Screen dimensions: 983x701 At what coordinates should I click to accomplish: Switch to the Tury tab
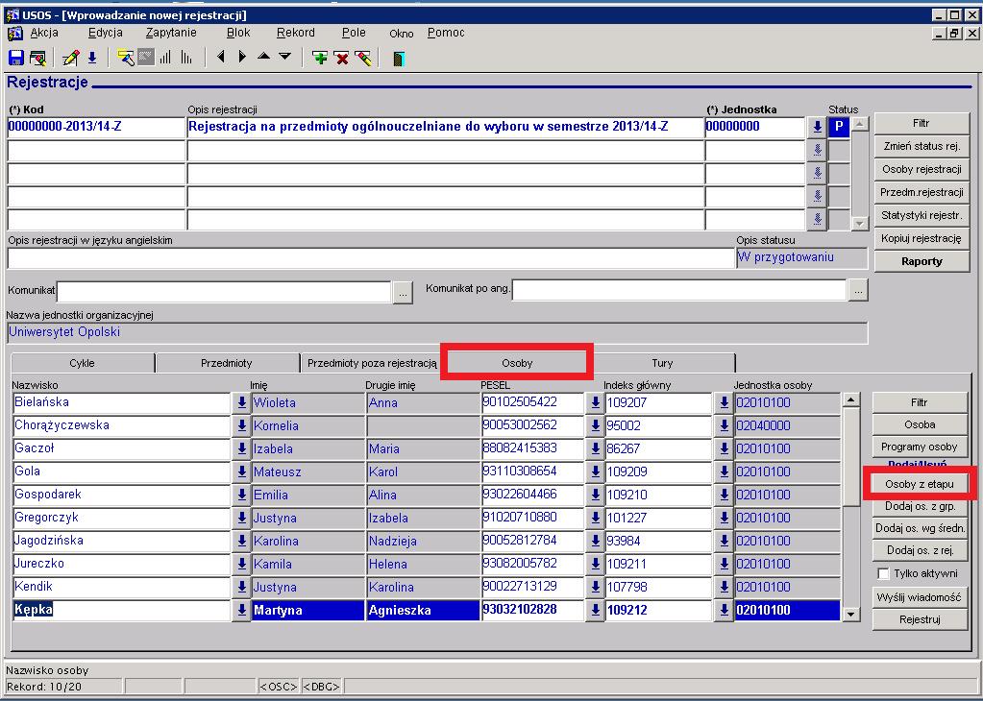point(662,363)
